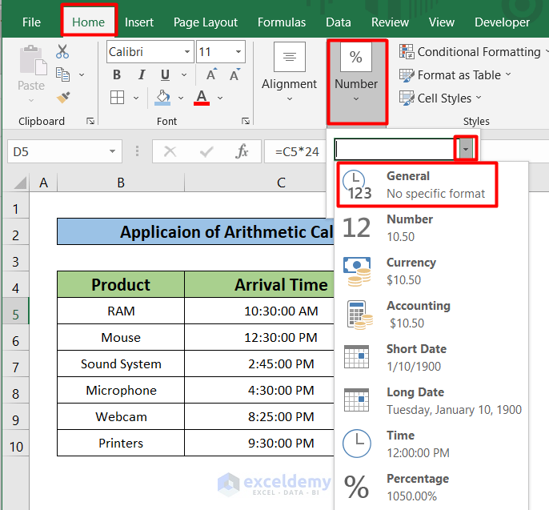549x510 pixels.
Task: Click the Conditional Formatting icon
Action: (x=407, y=52)
